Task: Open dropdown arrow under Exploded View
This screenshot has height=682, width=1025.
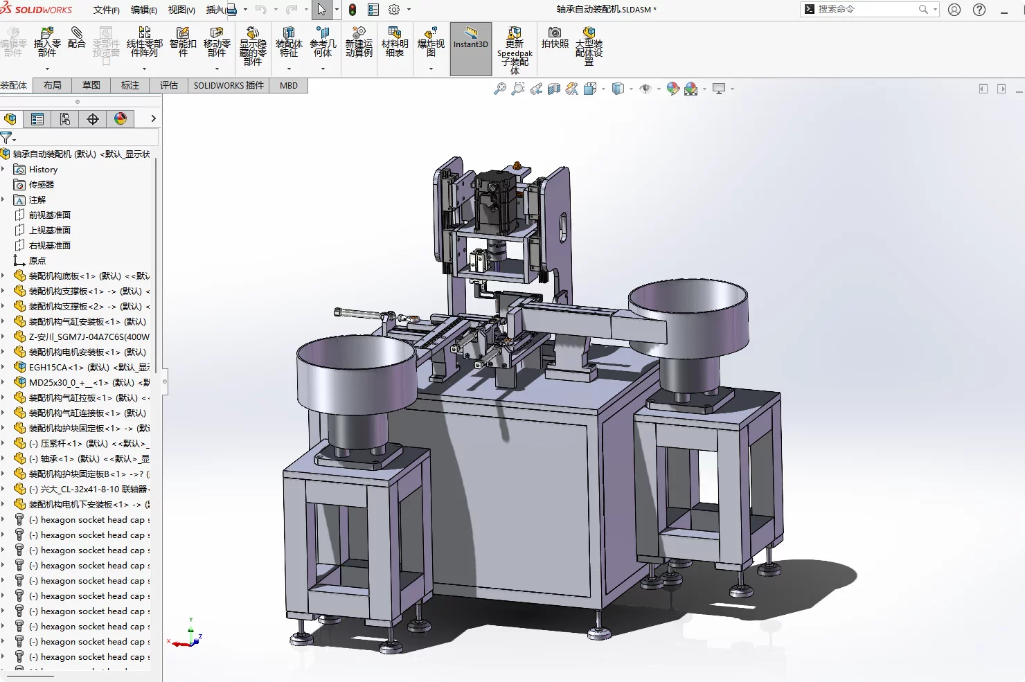Action: tap(431, 69)
